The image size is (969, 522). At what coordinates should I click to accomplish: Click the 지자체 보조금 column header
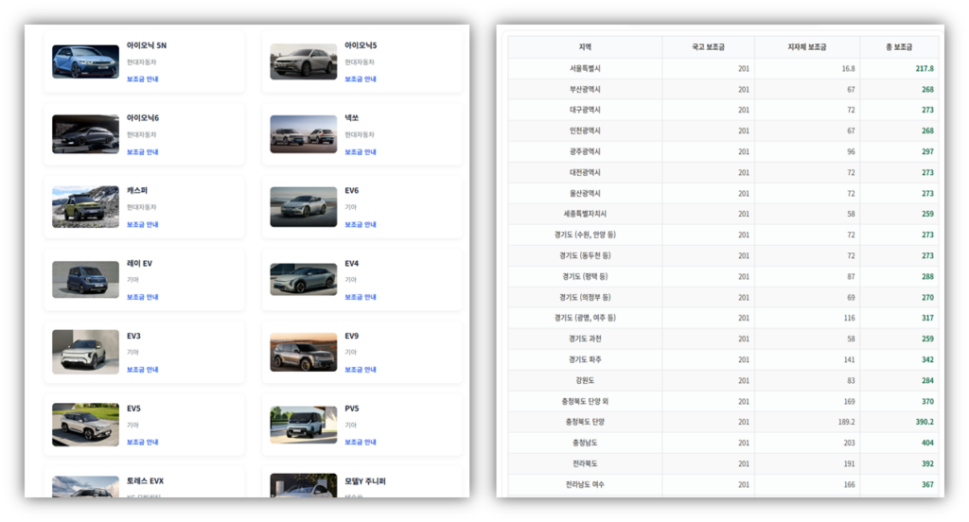coord(806,47)
